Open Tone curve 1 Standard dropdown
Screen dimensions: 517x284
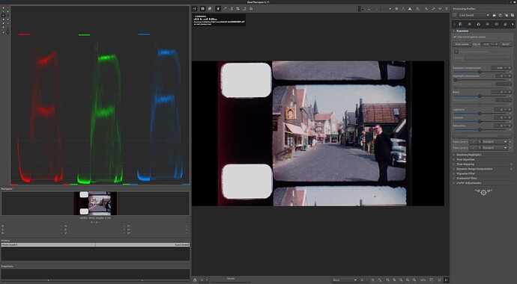pos(495,142)
